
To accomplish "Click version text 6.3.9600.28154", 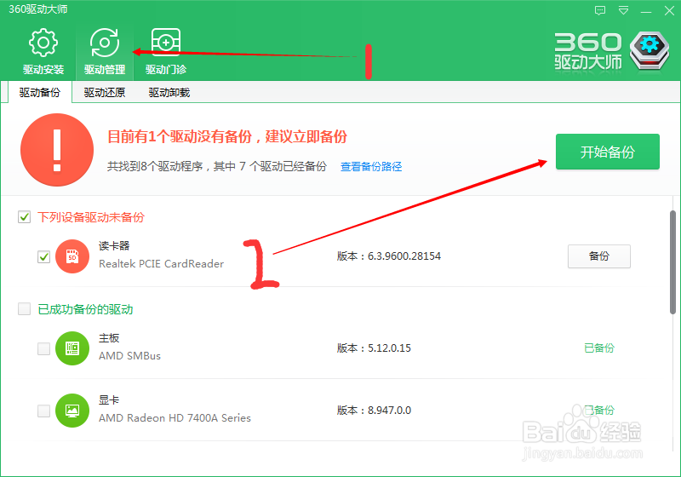I will (x=403, y=256).
